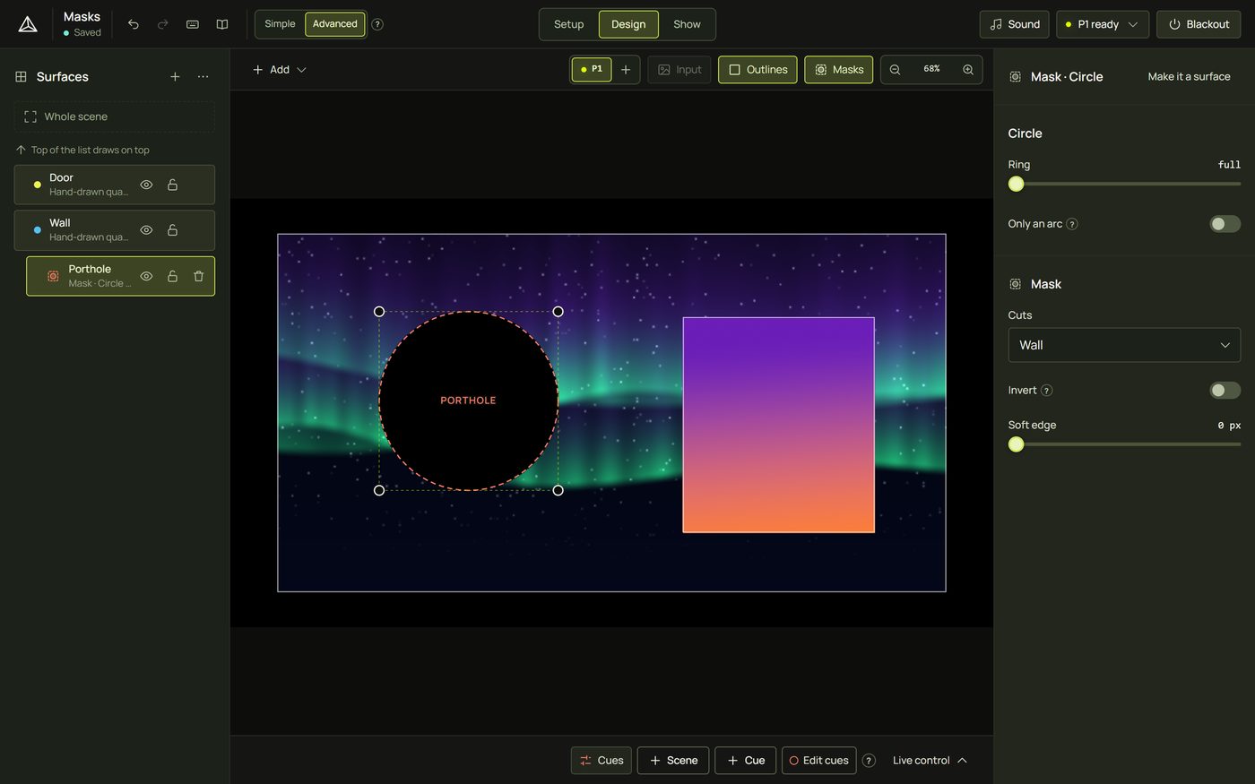
Task: Show help for Invert option
Action: [1047, 391]
